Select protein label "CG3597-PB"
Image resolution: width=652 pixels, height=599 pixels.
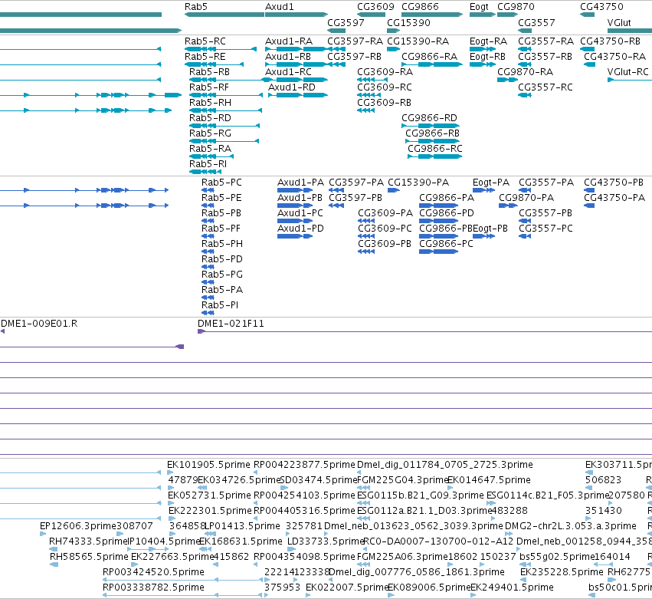(355, 198)
